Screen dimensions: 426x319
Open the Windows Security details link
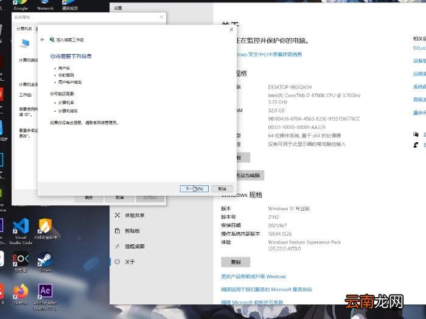268,54
